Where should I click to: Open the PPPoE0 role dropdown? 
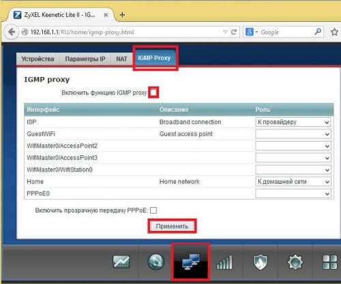point(293,193)
